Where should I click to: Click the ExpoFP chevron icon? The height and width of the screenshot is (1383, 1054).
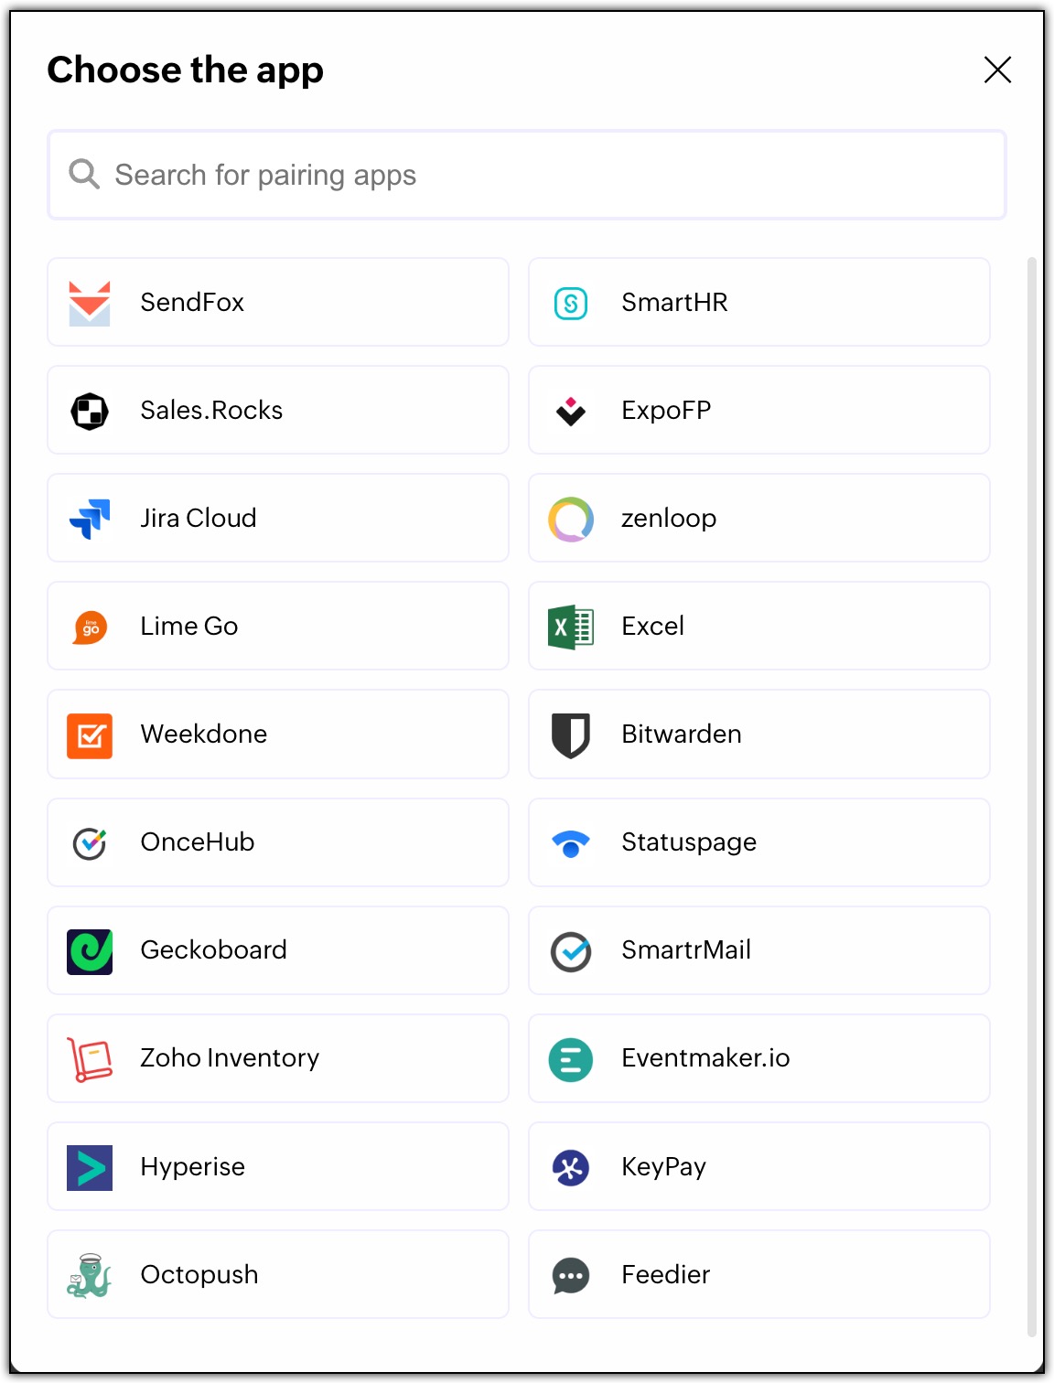[x=571, y=412]
